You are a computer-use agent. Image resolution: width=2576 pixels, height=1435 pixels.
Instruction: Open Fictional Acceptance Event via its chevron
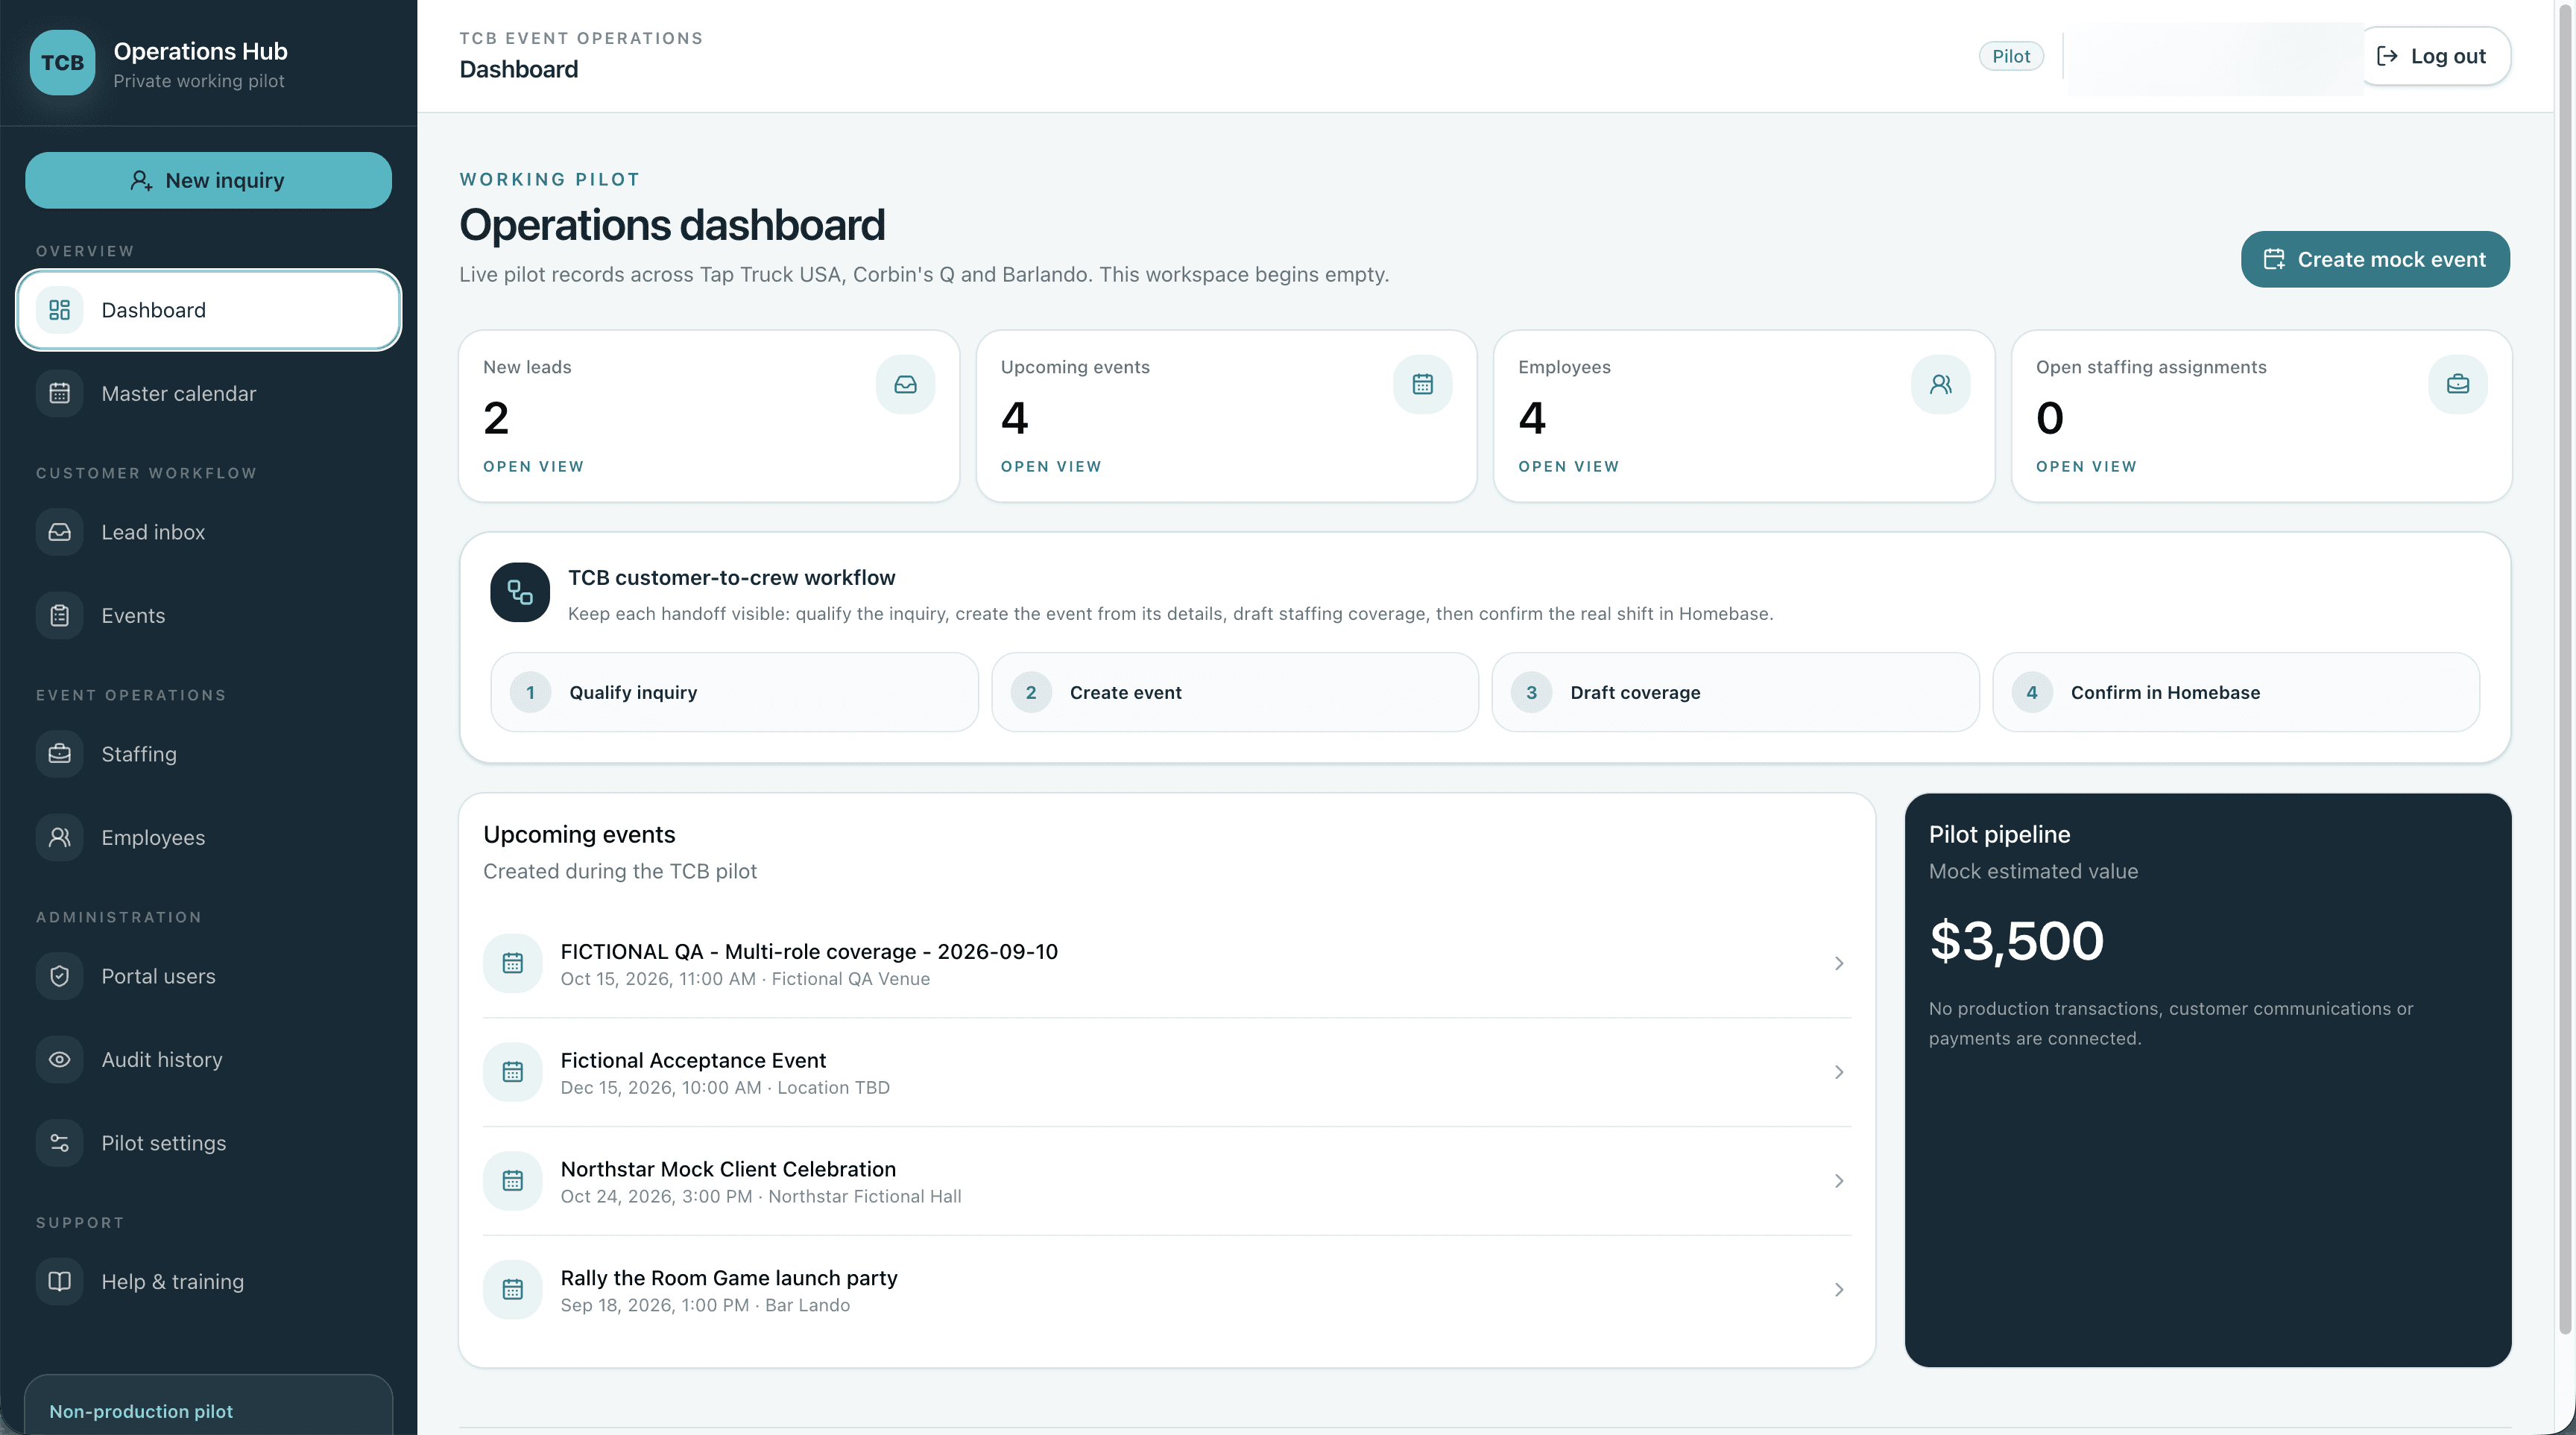(x=1838, y=1072)
